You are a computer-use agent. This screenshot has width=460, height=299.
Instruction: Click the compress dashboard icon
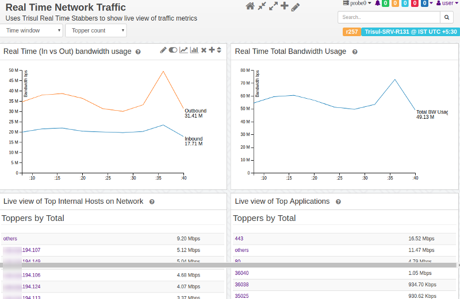tap(262, 6)
